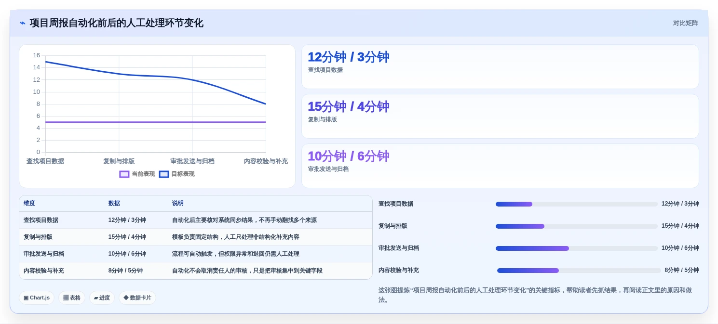Select the 表格 tag chip
Image resolution: width=718 pixels, height=324 pixels.
pyautogui.click(x=72, y=298)
